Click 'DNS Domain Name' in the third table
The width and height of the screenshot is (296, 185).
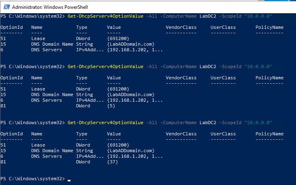coord(52,151)
